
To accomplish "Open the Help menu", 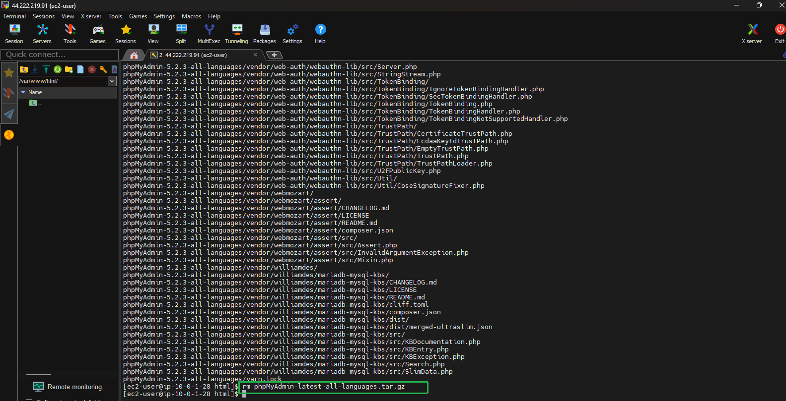I will [214, 16].
